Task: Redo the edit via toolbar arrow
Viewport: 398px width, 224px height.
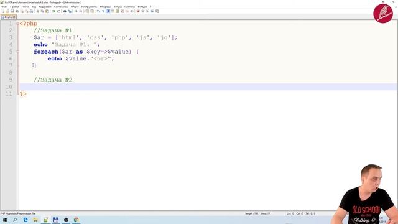Action: [x=58, y=11]
